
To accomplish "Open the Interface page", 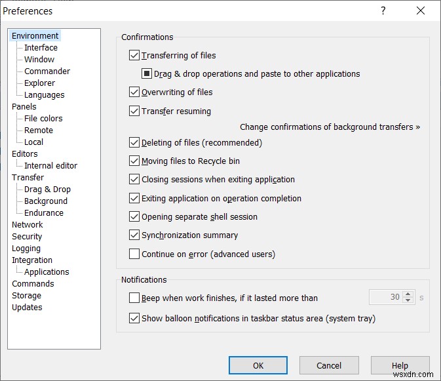I will pyautogui.click(x=41, y=48).
